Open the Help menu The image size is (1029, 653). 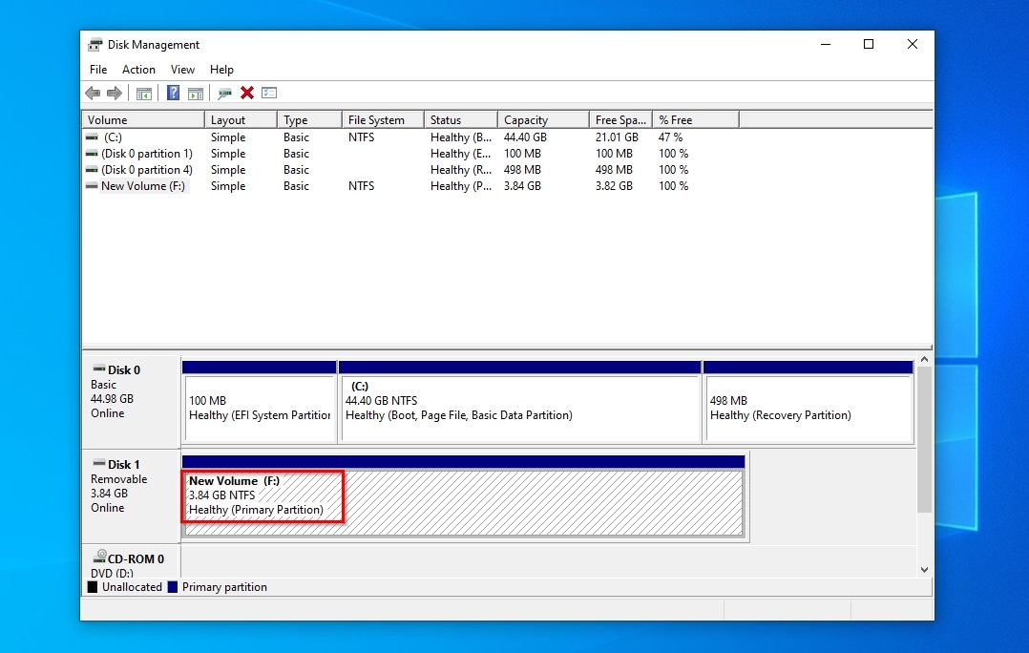(221, 70)
